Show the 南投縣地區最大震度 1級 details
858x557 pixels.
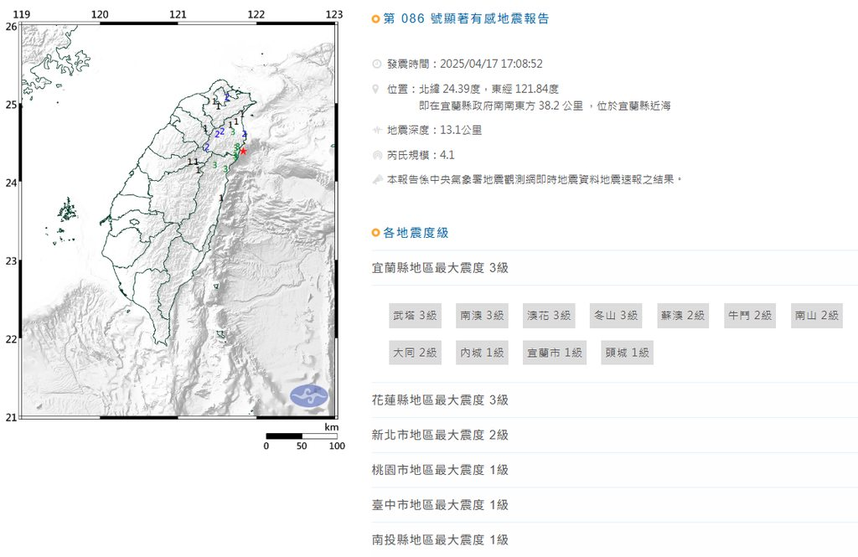pyautogui.click(x=440, y=540)
